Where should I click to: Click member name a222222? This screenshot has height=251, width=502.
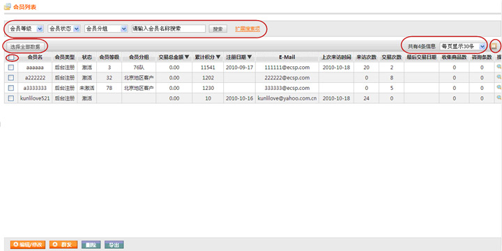point(35,78)
